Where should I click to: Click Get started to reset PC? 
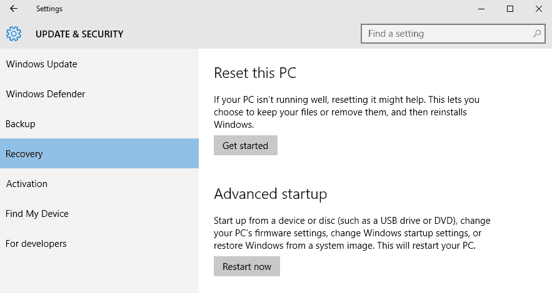(x=246, y=145)
